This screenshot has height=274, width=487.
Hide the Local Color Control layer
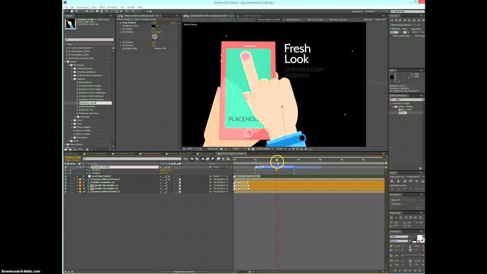[65, 176]
